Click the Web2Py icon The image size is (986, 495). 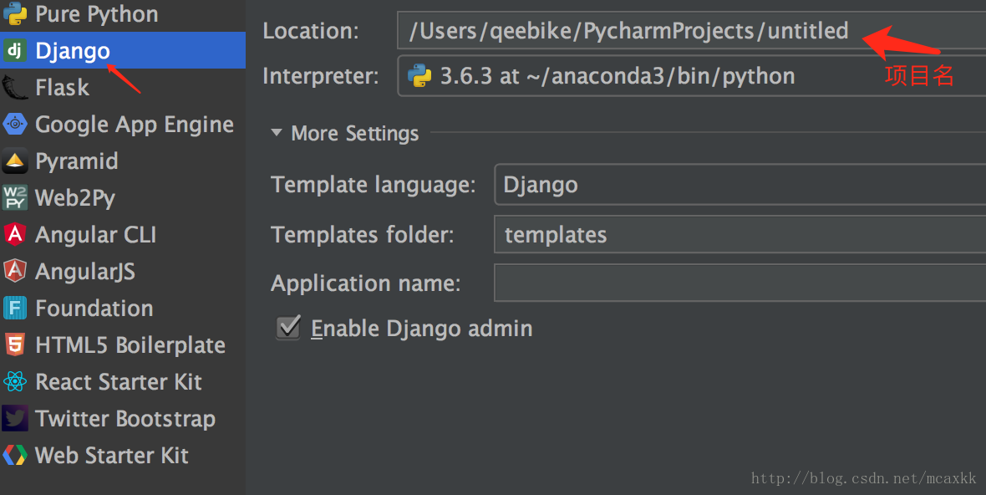(14, 197)
